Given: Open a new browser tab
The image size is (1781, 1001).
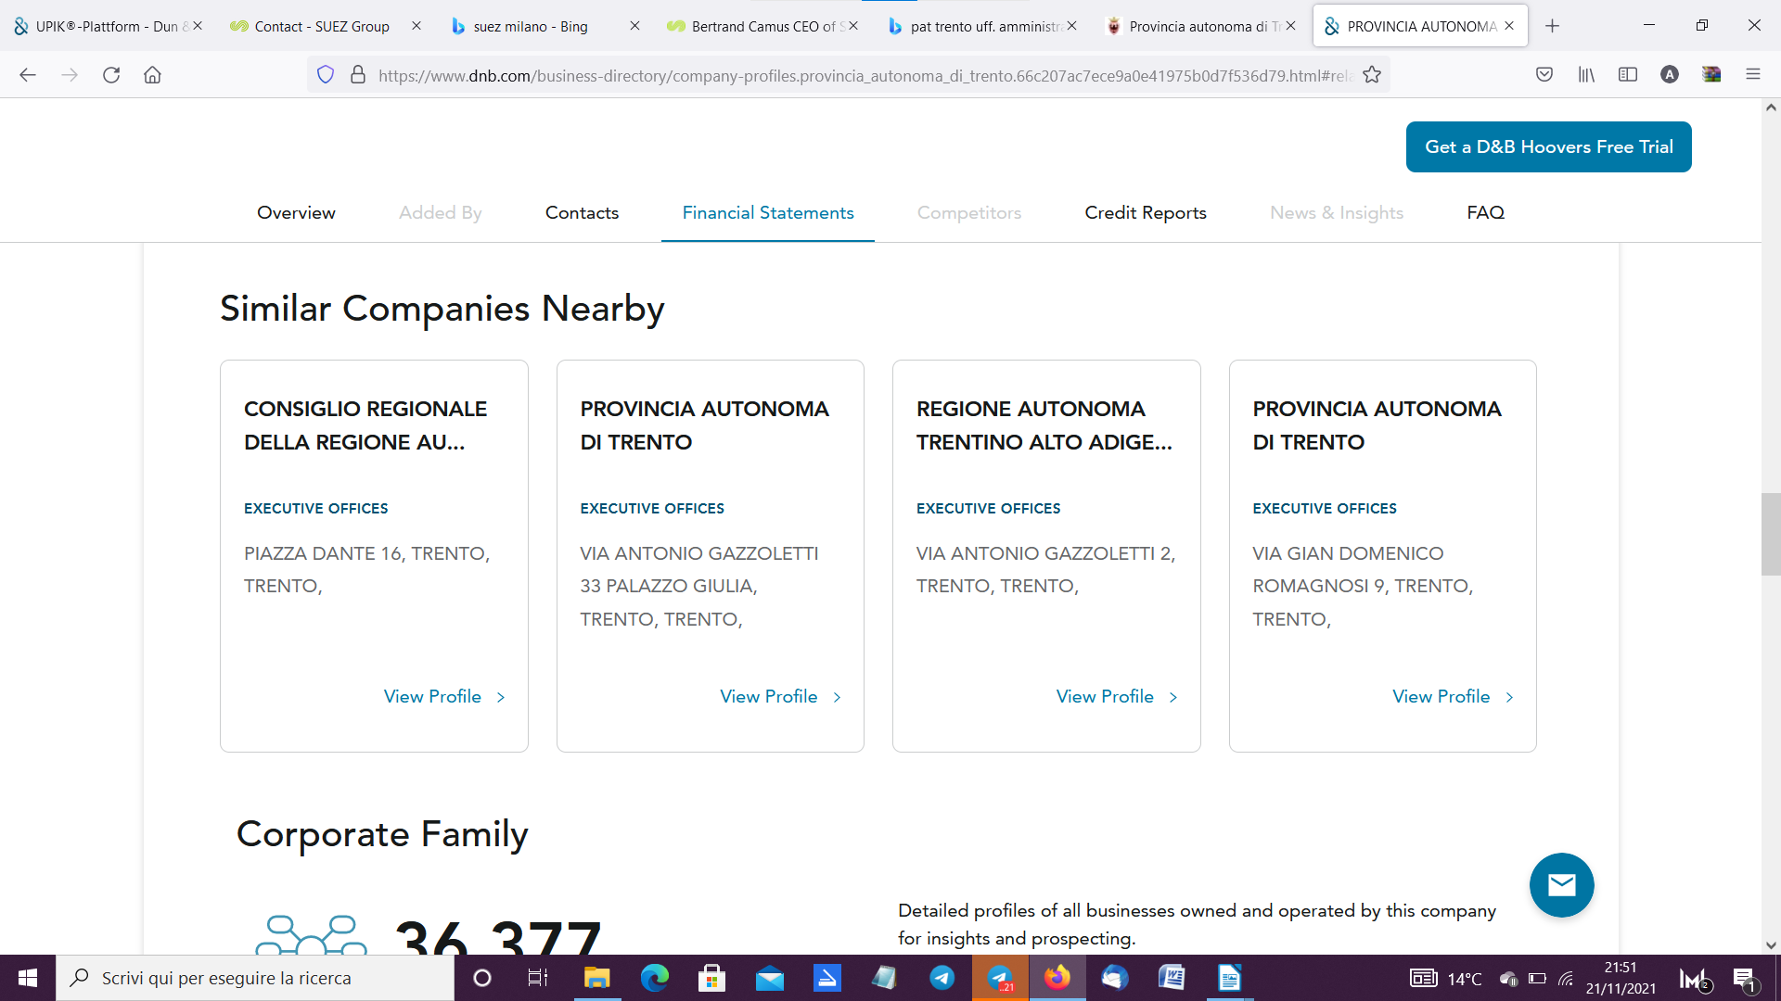Looking at the screenshot, I should click(x=1552, y=26).
